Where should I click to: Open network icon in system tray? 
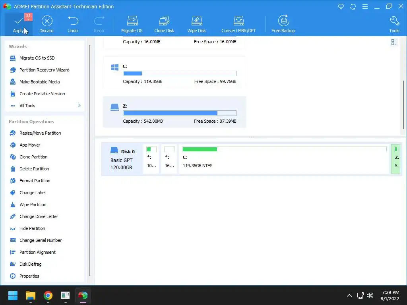tap(360, 295)
